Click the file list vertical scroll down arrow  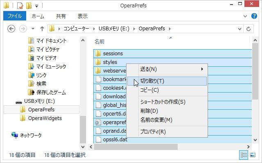coord(255,140)
